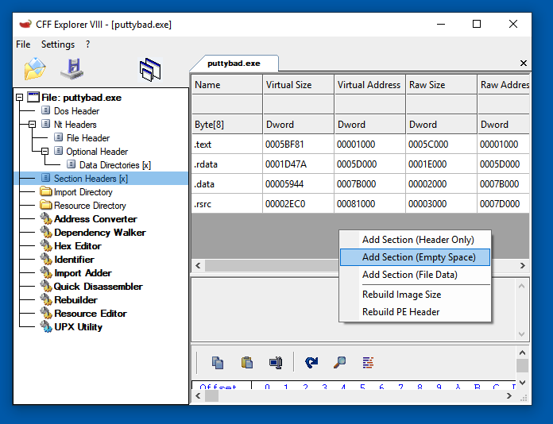Click the magnifier search icon
Viewport: 553px width, 424px height.
[339, 362]
